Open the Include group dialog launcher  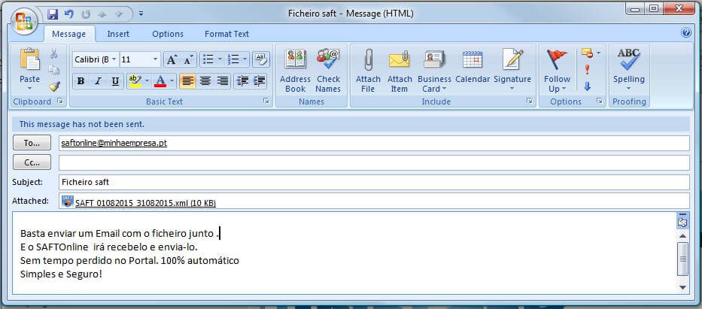point(530,101)
